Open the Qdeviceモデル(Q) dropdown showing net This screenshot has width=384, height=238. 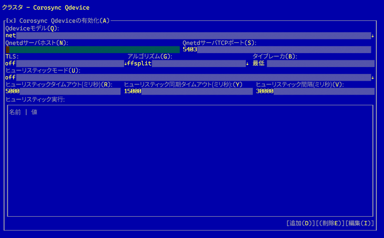point(190,35)
